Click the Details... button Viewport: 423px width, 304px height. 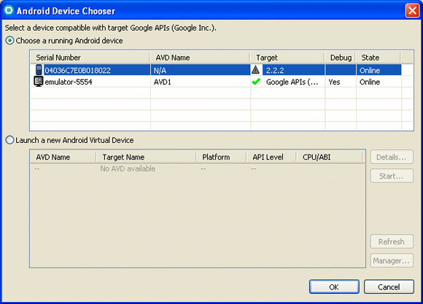[392, 157]
